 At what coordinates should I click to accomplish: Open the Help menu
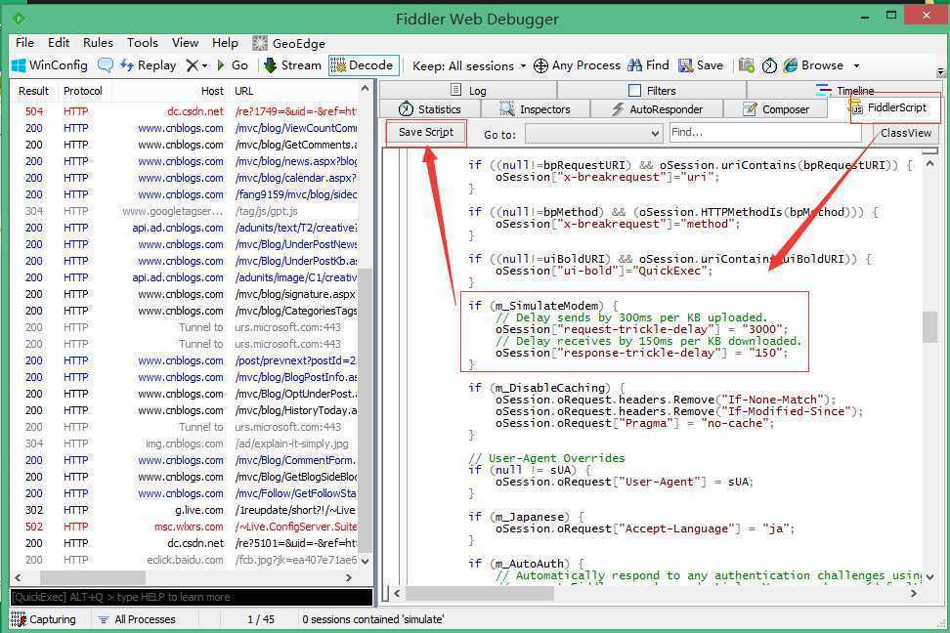(225, 42)
